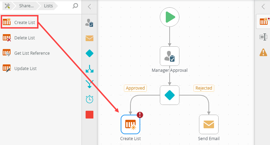Click the red error badge on Create List

pos(140,115)
